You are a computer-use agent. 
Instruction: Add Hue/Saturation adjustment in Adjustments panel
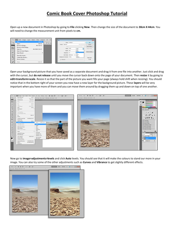(x=146, y=115)
